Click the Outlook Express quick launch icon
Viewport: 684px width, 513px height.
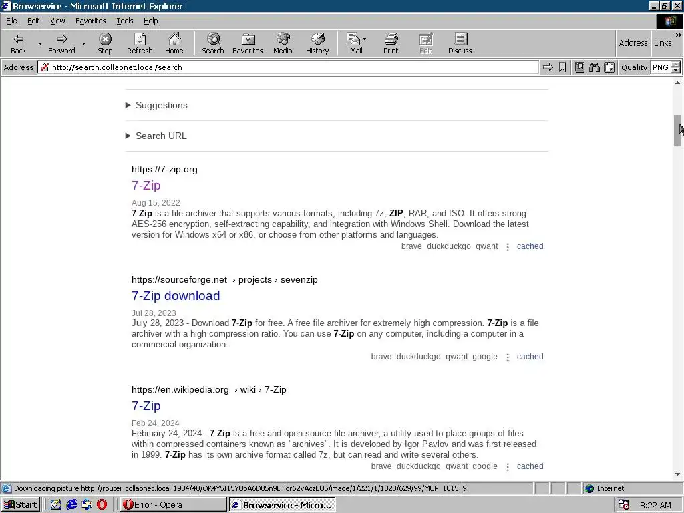click(x=87, y=505)
